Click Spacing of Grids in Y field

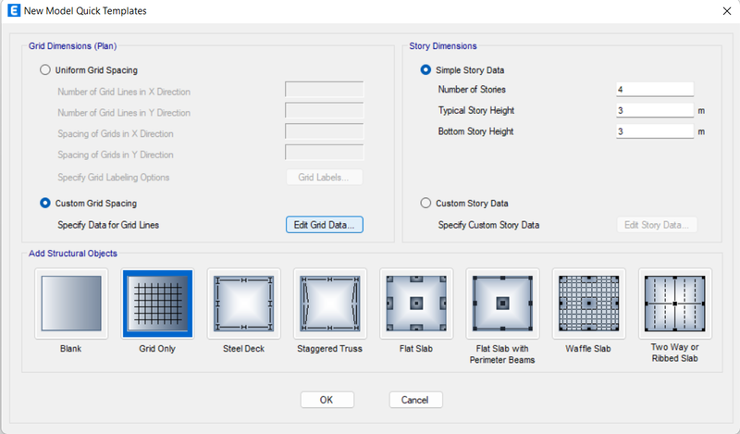(325, 153)
